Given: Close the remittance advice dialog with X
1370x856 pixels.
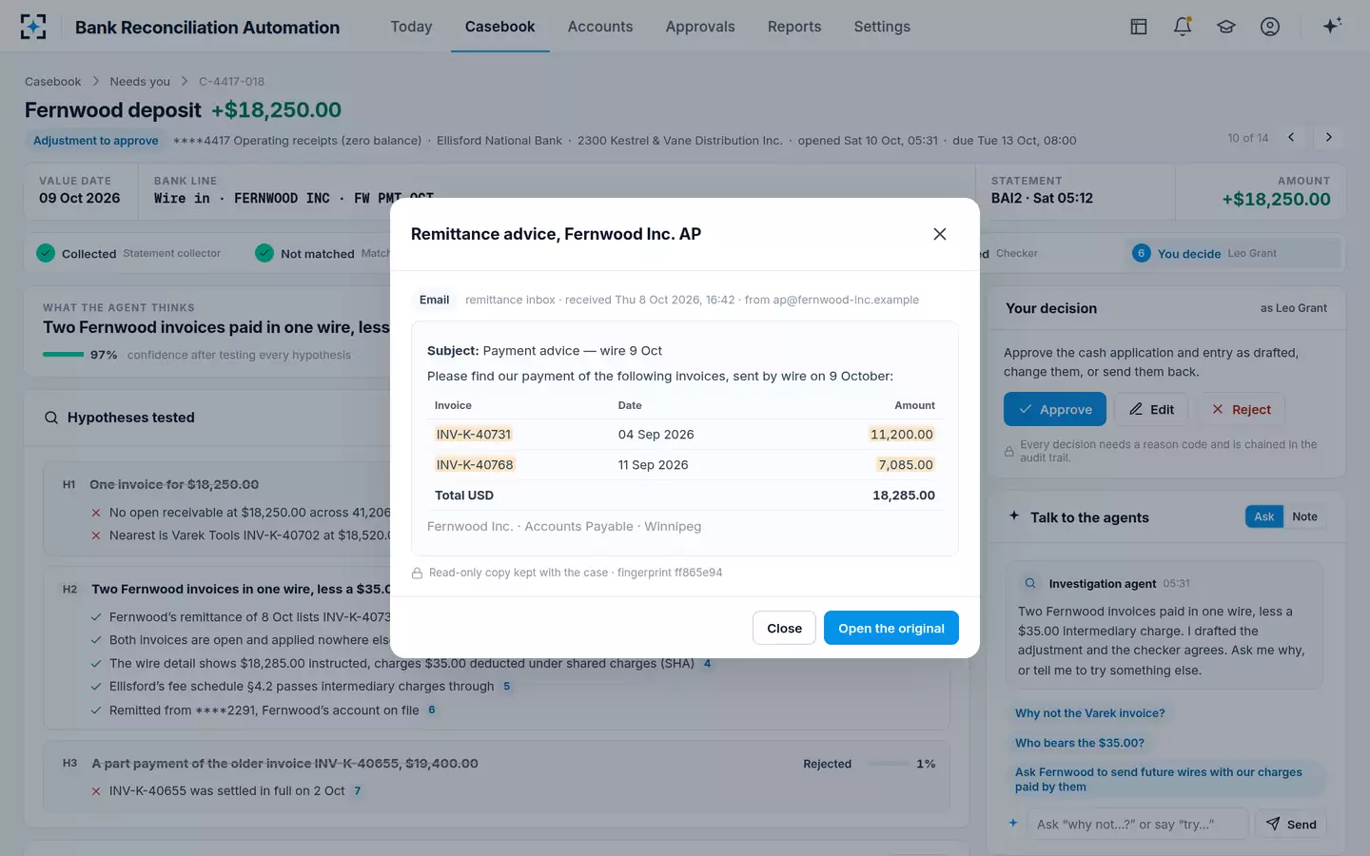Looking at the screenshot, I should pyautogui.click(x=940, y=234).
